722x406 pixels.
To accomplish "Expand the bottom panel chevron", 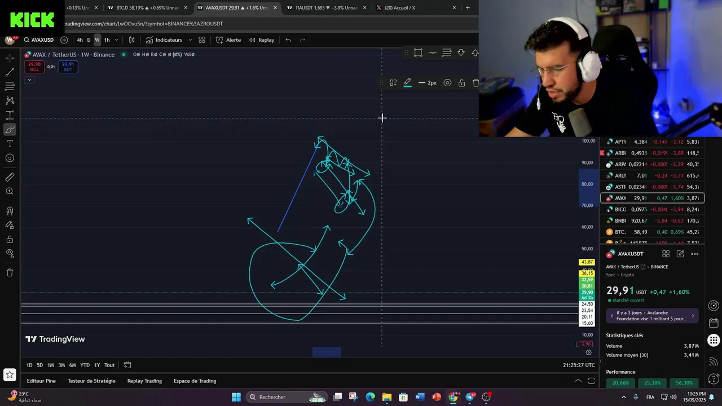I will point(578,381).
